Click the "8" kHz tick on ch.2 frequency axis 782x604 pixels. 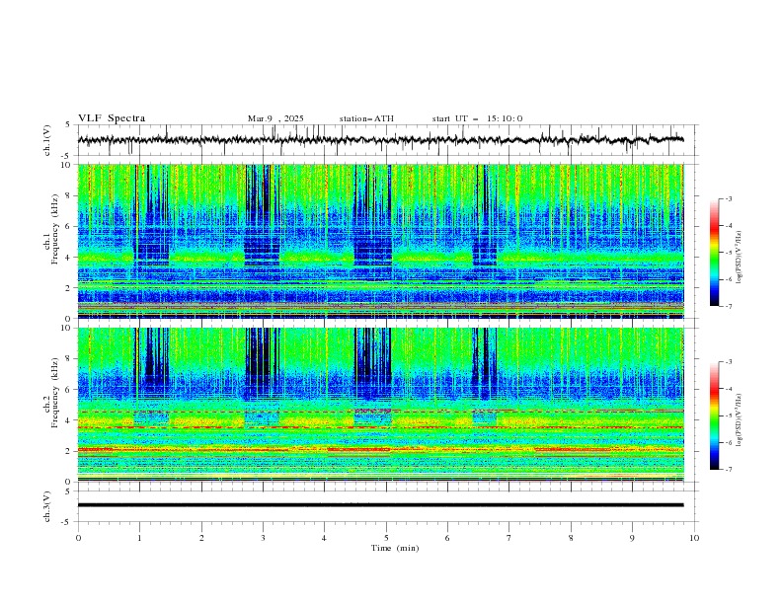69,359
